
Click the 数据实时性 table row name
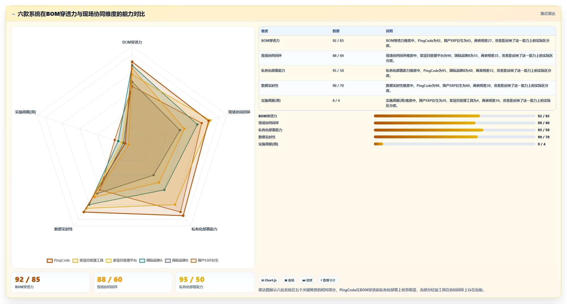tap(270, 86)
